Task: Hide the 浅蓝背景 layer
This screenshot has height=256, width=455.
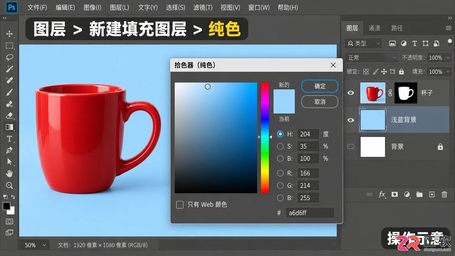Action: click(x=351, y=120)
